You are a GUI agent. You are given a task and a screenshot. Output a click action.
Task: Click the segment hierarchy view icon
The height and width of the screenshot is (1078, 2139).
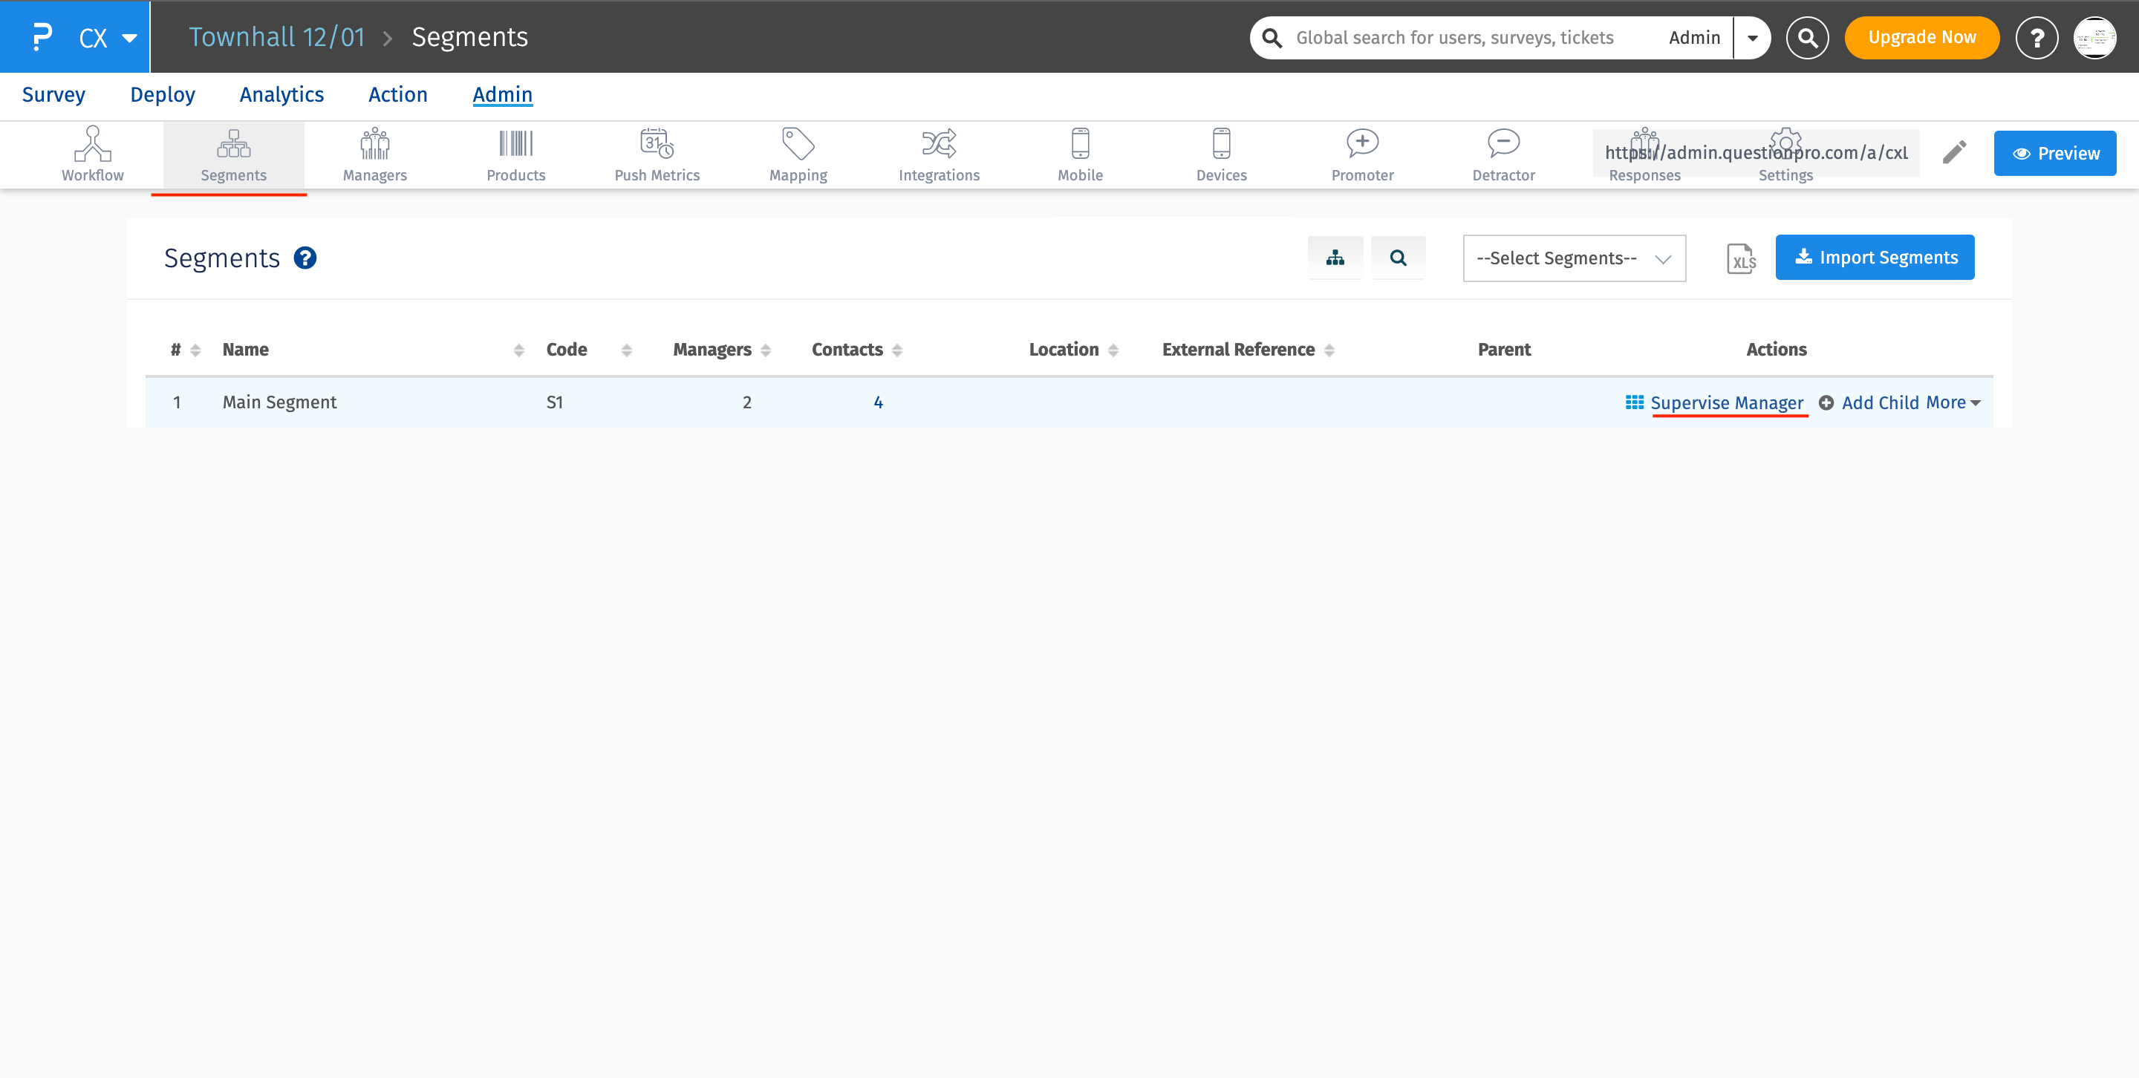click(x=1335, y=258)
